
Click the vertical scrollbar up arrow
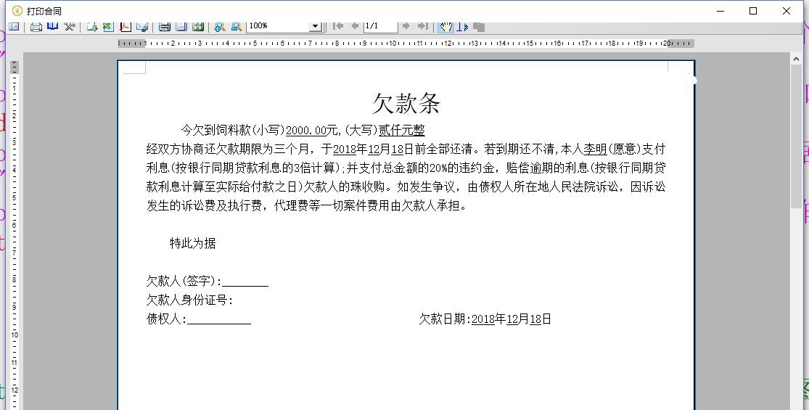[796, 60]
